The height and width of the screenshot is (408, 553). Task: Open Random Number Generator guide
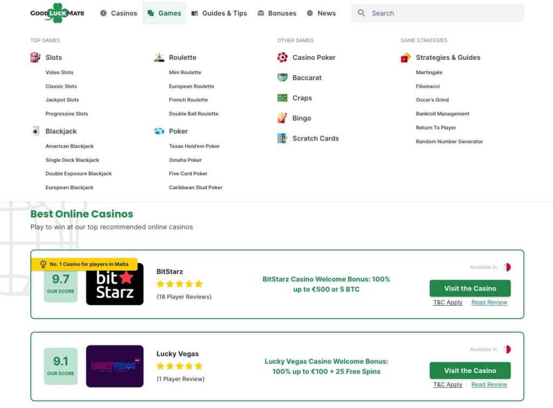click(x=449, y=142)
